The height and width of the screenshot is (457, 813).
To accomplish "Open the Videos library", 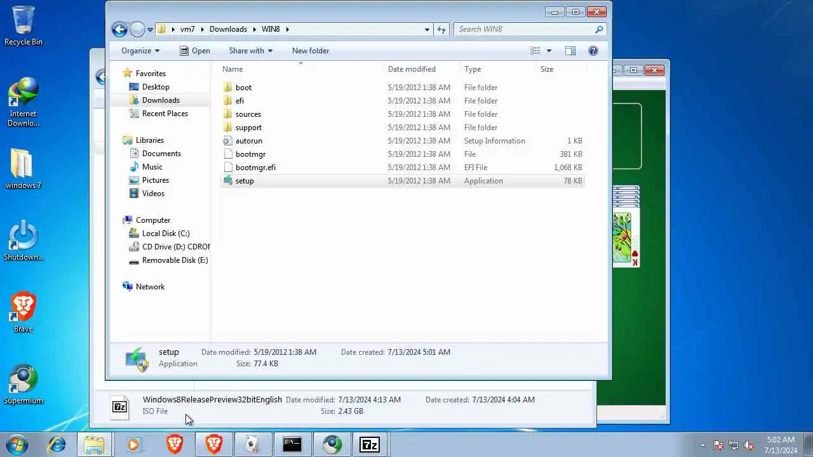I will (153, 194).
